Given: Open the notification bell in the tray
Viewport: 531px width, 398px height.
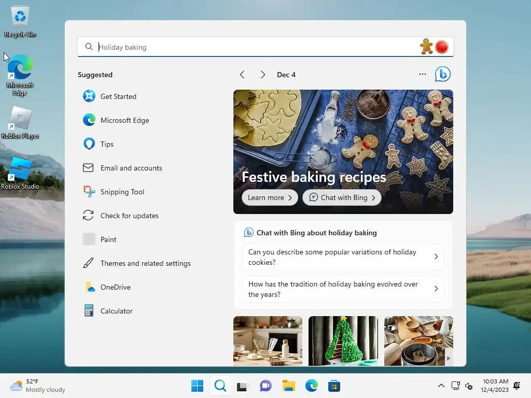Looking at the screenshot, I should [x=517, y=386].
